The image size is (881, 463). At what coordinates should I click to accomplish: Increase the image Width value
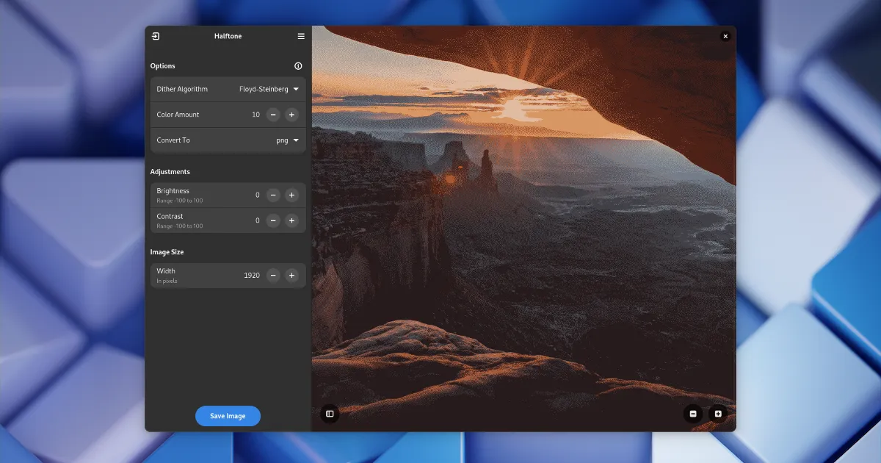click(x=291, y=276)
